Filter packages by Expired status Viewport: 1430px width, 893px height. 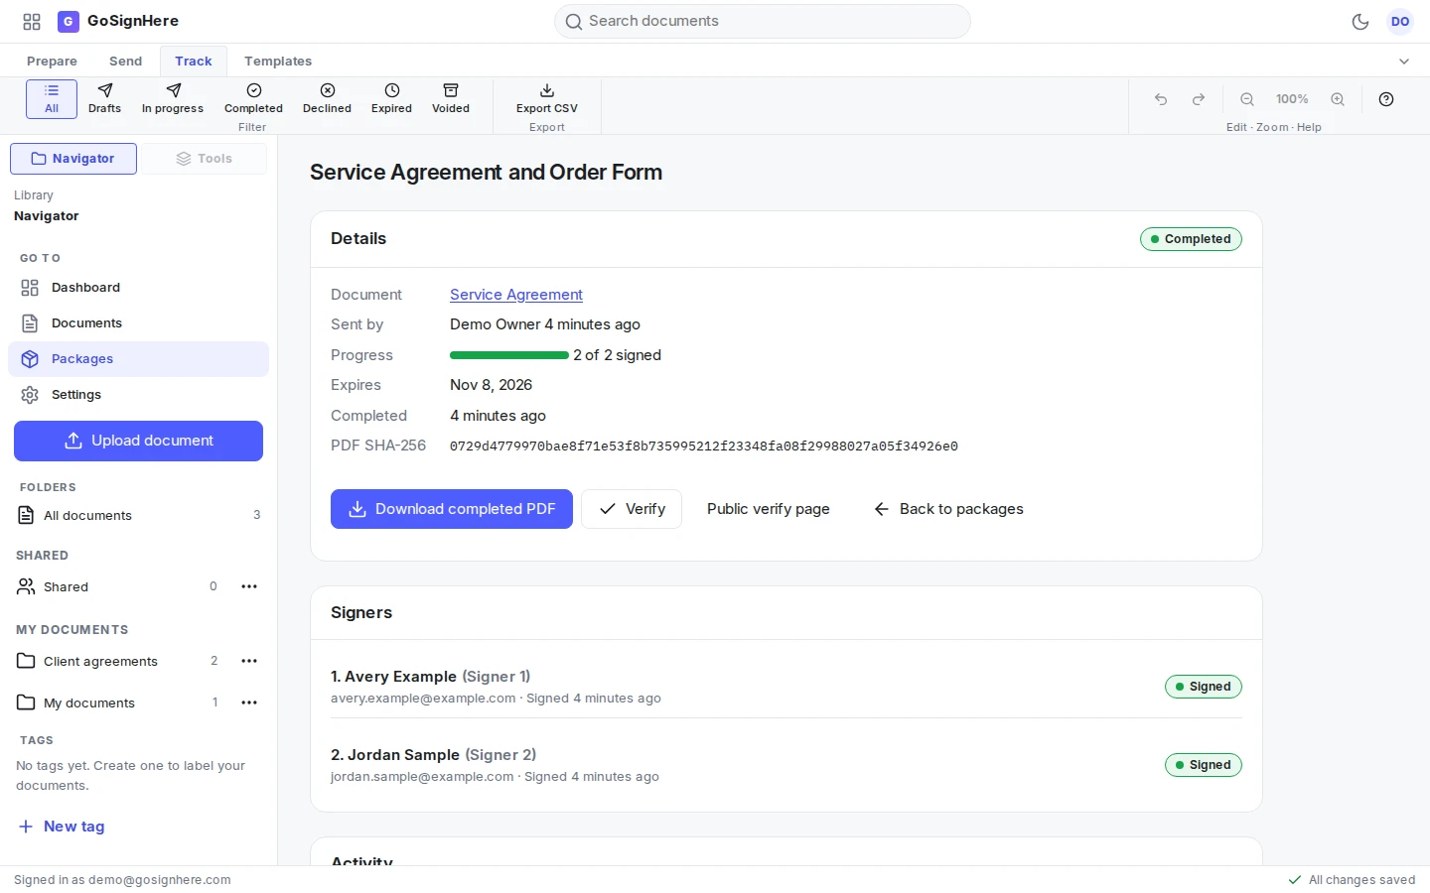391,99
